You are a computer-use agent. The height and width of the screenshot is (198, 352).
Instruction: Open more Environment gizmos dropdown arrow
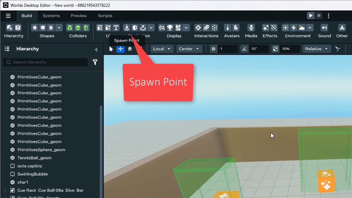pyautogui.click(x=310, y=28)
